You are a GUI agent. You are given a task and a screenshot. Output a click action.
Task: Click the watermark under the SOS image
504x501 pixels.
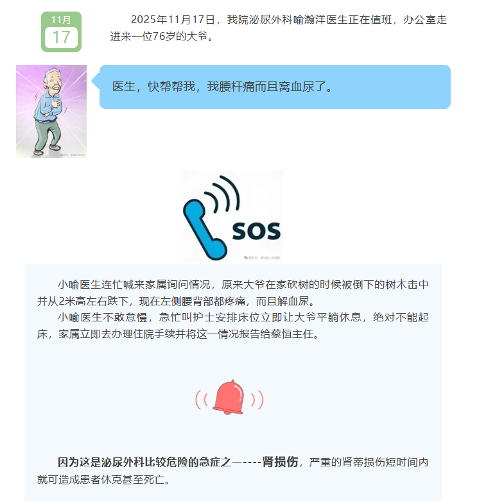pyautogui.click(x=262, y=258)
